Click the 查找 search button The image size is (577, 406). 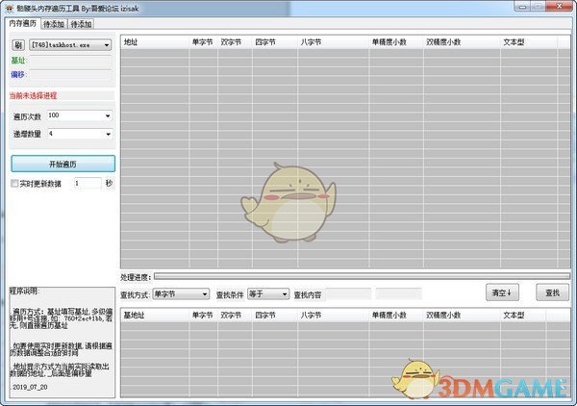[x=552, y=292]
